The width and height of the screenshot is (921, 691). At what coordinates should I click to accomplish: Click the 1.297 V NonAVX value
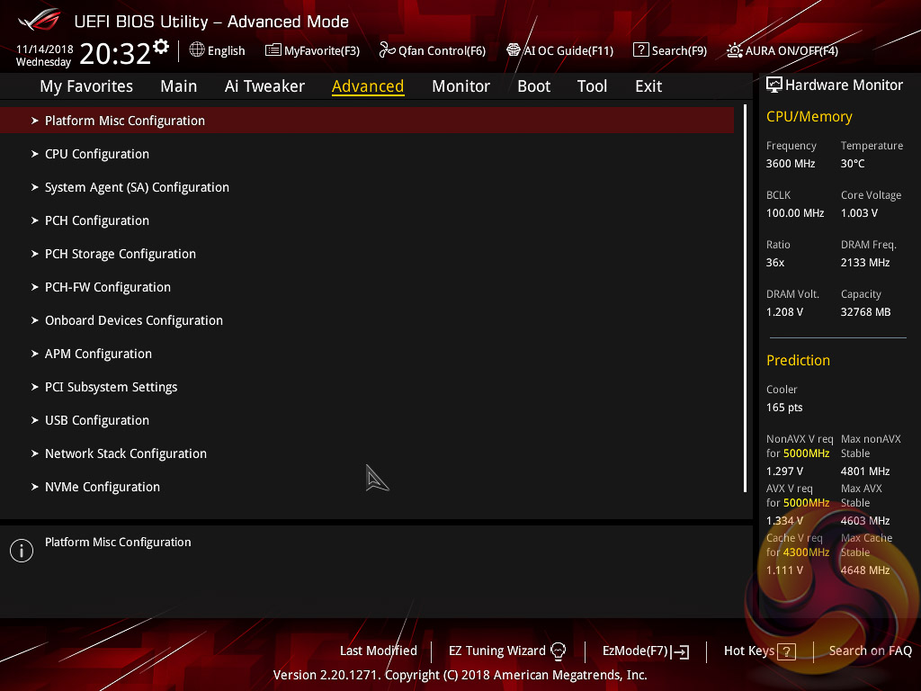click(784, 471)
